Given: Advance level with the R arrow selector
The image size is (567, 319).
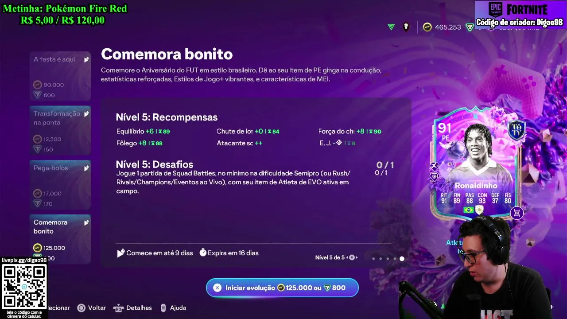Looking at the screenshot, I should click(x=352, y=257).
